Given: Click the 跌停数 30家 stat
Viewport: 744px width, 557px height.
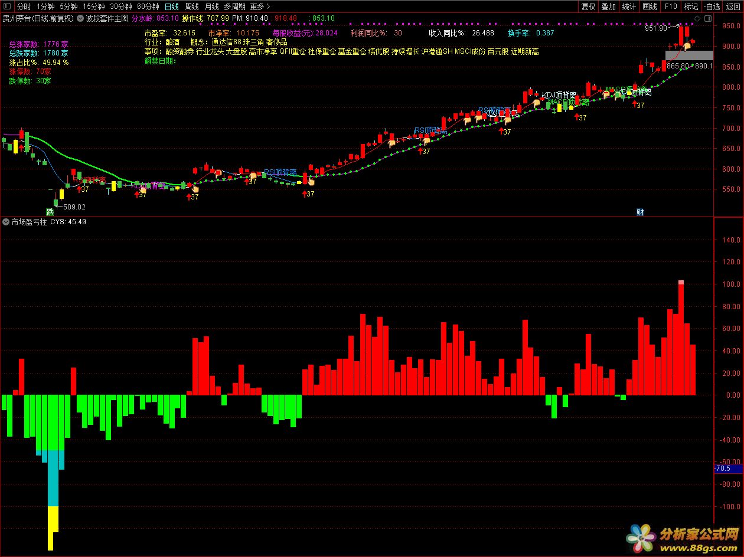Looking at the screenshot, I should (30, 81).
